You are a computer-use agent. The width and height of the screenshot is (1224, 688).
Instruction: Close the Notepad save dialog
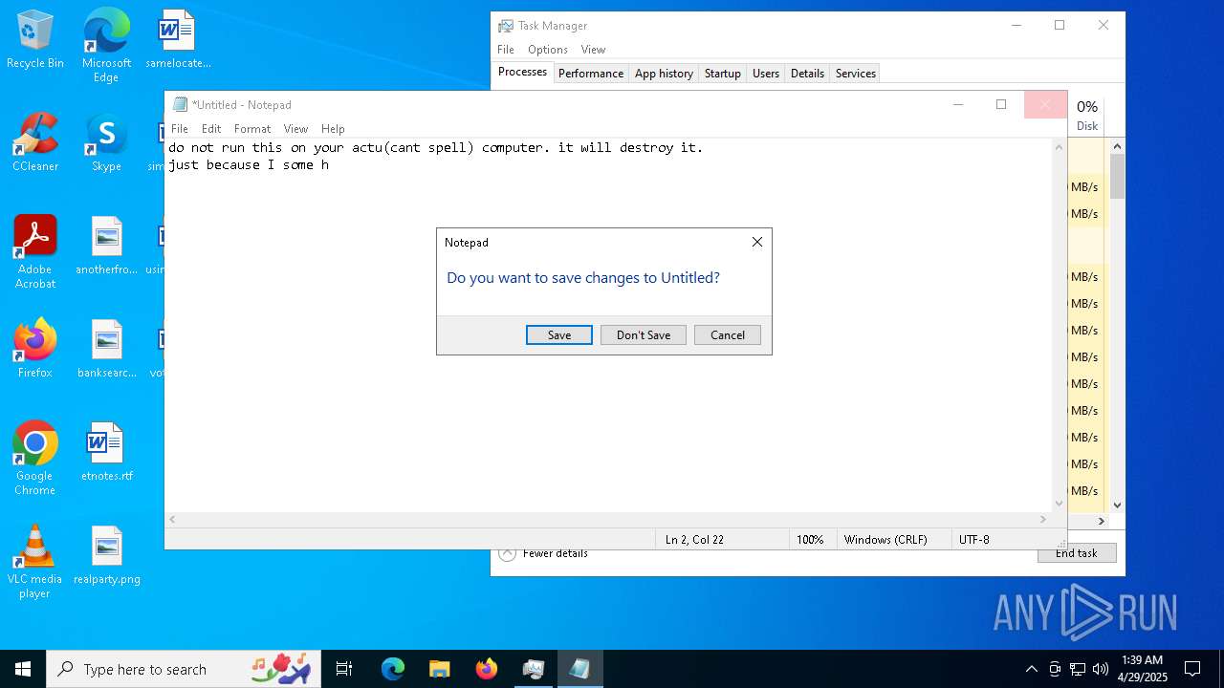tap(757, 242)
